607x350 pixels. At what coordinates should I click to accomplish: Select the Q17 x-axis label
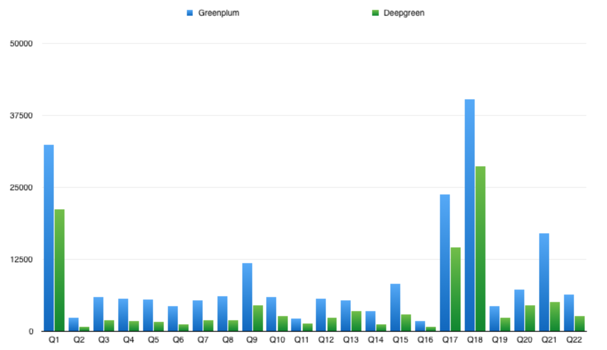(450, 340)
